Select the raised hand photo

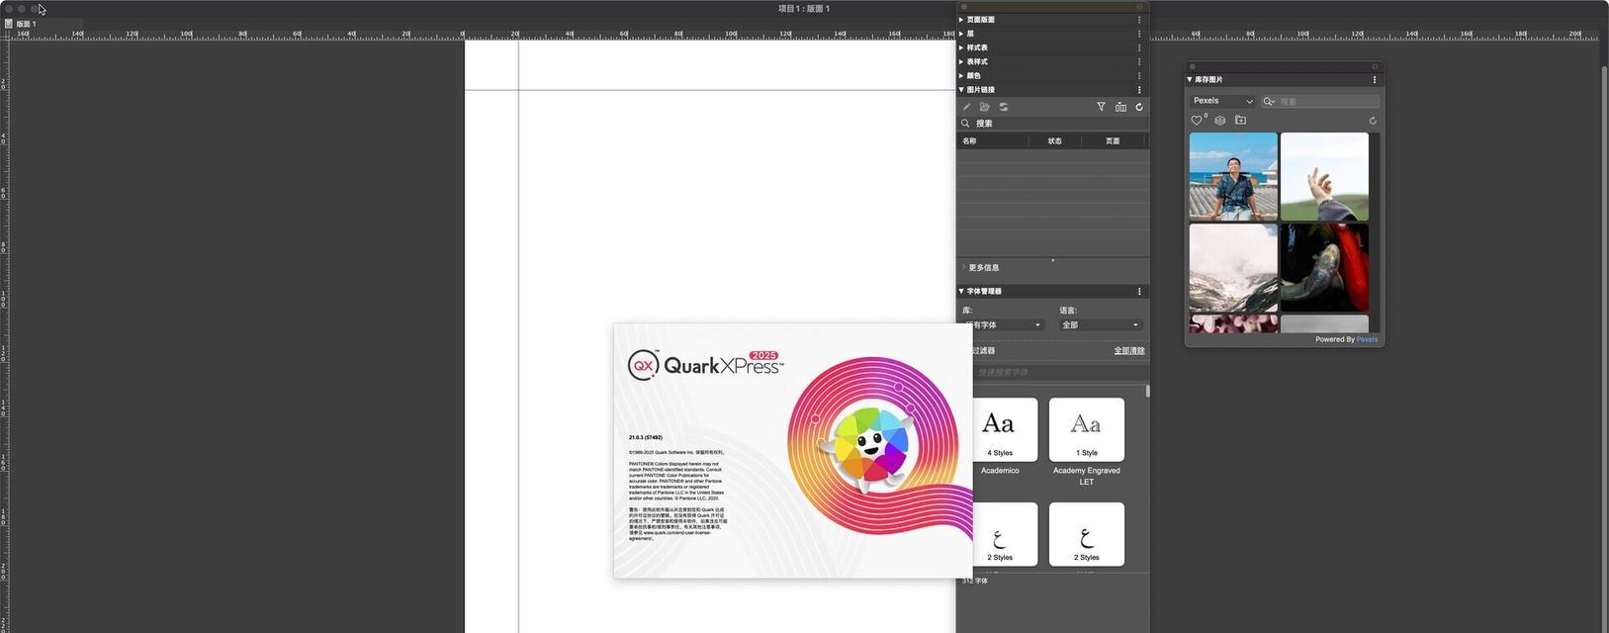[x=1324, y=176]
